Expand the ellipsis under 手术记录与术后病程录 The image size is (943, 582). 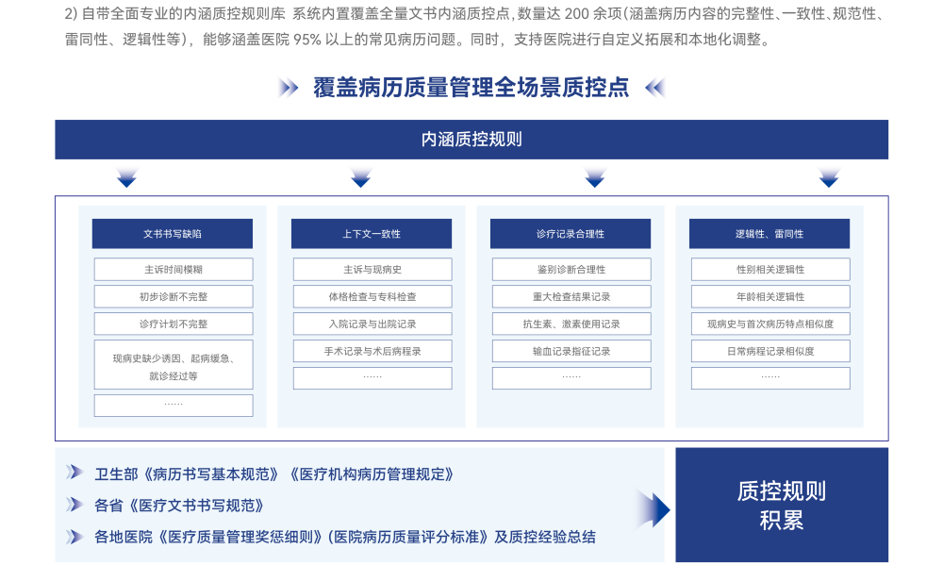pyautogui.click(x=372, y=378)
